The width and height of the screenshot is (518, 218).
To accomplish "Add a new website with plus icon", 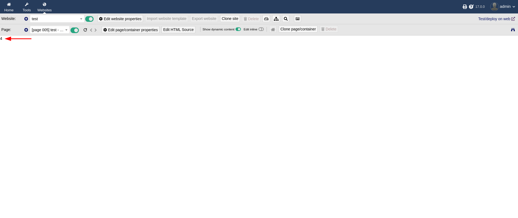I will pos(26,19).
